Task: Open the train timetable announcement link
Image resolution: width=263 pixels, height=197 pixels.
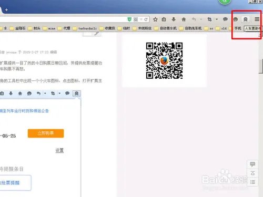Action: (24, 111)
